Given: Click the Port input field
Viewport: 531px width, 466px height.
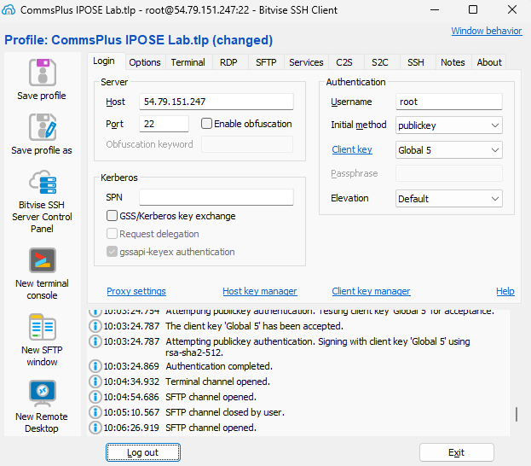Looking at the screenshot, I should 164,124.
